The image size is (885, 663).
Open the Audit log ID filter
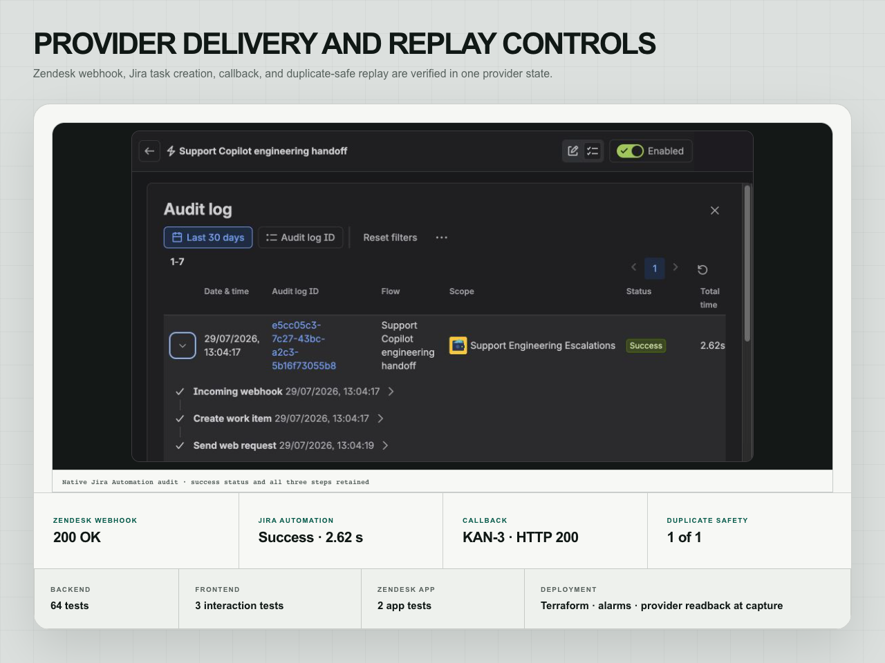[301, 238]
